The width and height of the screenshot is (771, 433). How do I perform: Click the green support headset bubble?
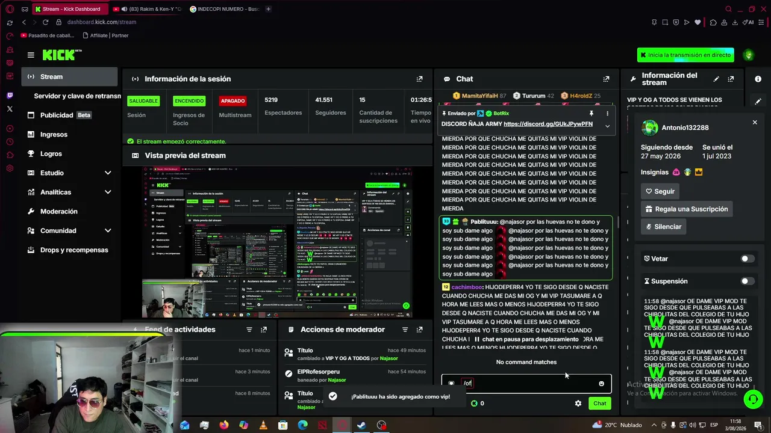[x=752, y=399]
